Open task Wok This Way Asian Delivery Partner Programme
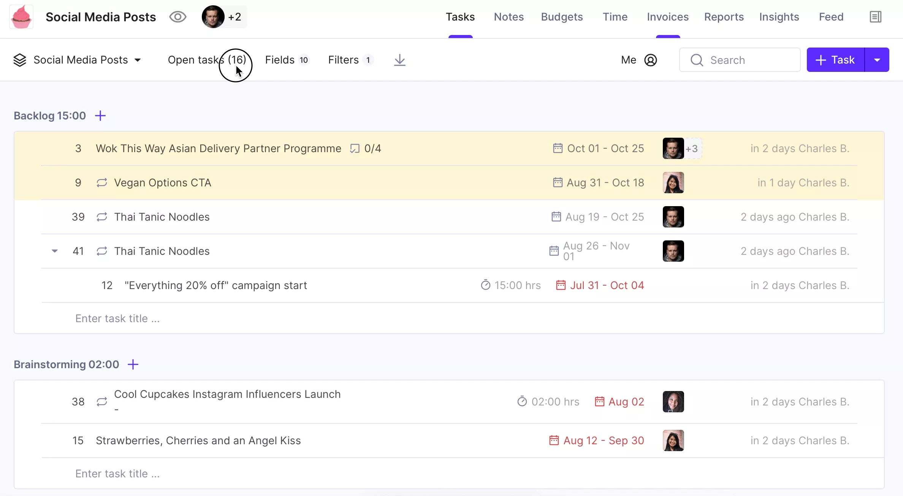 219,148
